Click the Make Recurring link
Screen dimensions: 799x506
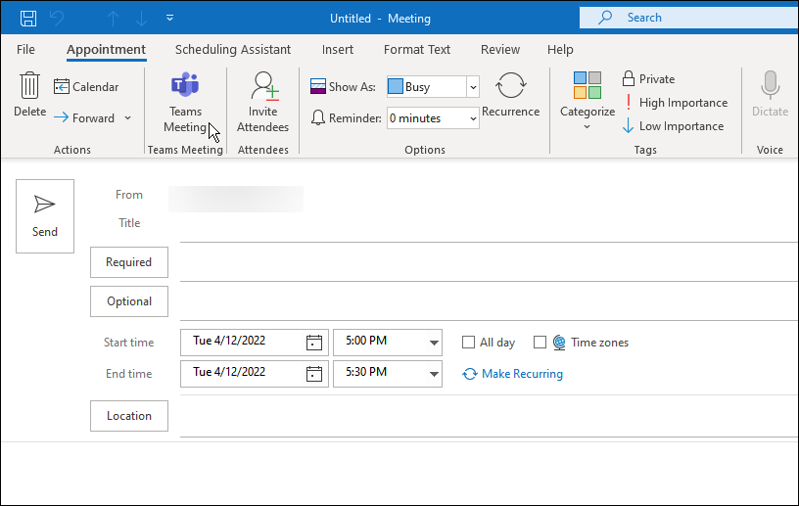(521, 374)
